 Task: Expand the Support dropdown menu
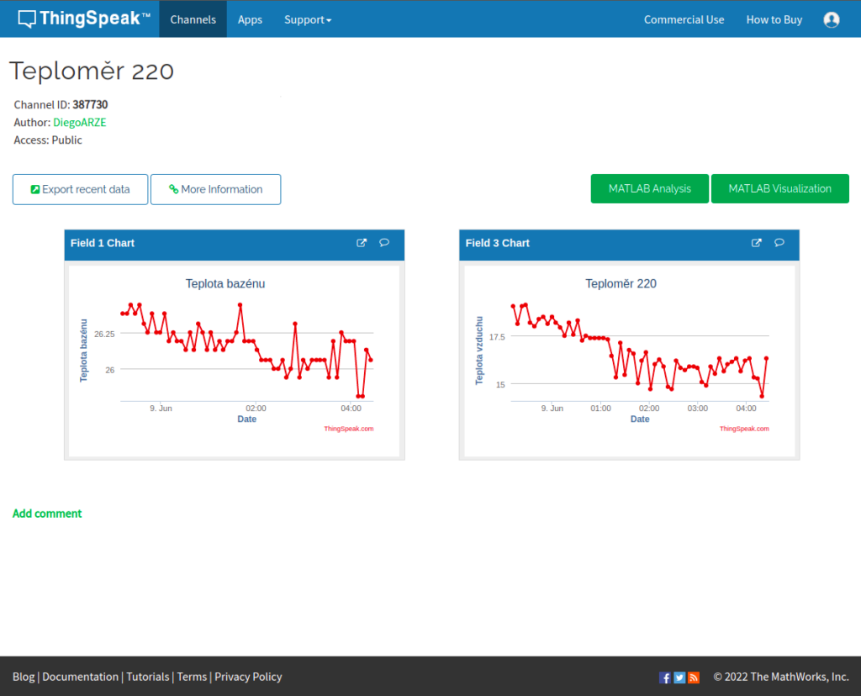(x=308, y=19)
